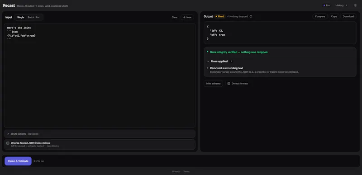Click the Data integrity verified message
This screenshot has width=362, height=175.
coord(239,52)
